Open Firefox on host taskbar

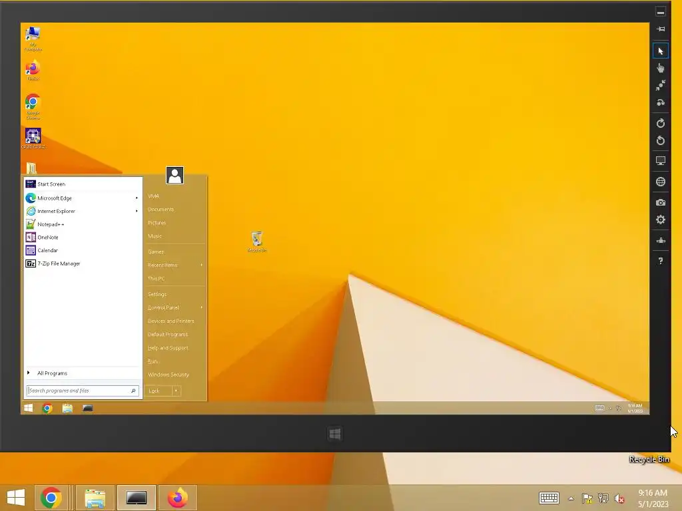(178, 498)
